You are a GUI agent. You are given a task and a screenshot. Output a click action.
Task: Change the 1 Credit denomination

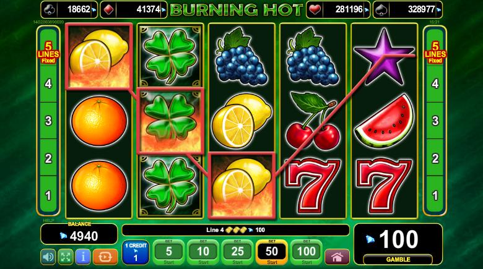tap(136, 252)
